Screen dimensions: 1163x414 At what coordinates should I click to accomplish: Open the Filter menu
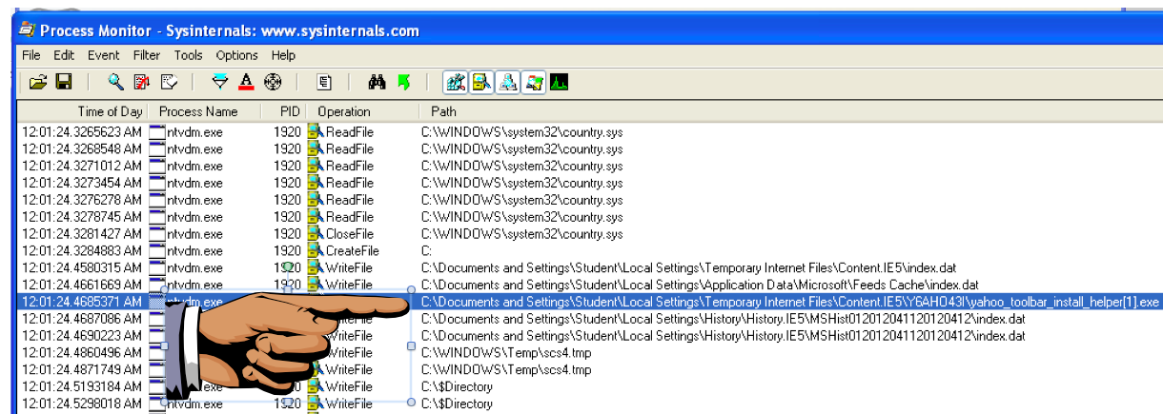click(x=146, y=55)
